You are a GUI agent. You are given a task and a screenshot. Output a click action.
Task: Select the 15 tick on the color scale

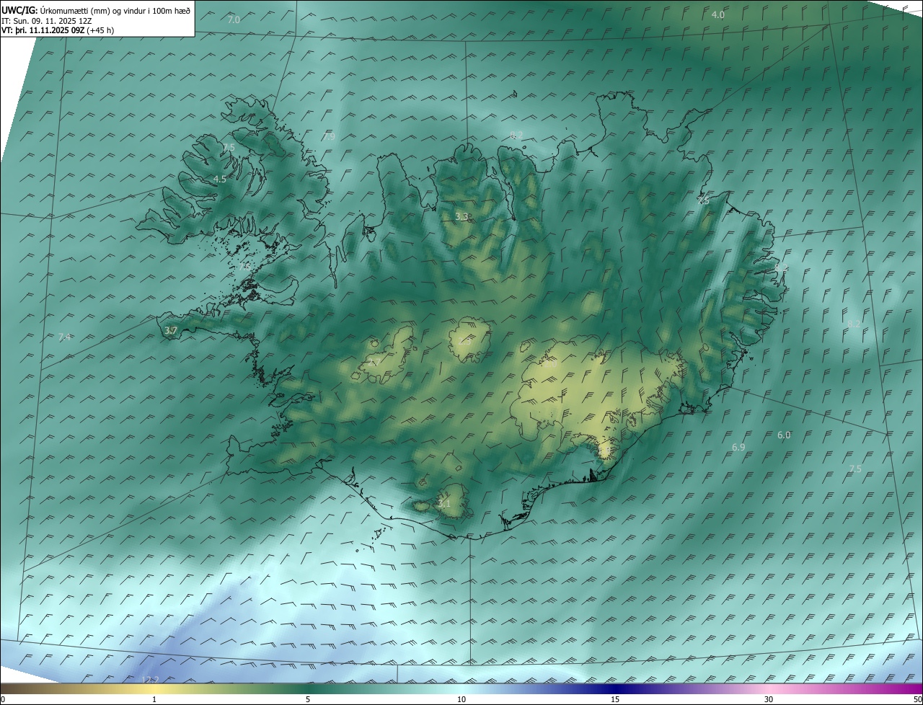(x=615, y=699)
